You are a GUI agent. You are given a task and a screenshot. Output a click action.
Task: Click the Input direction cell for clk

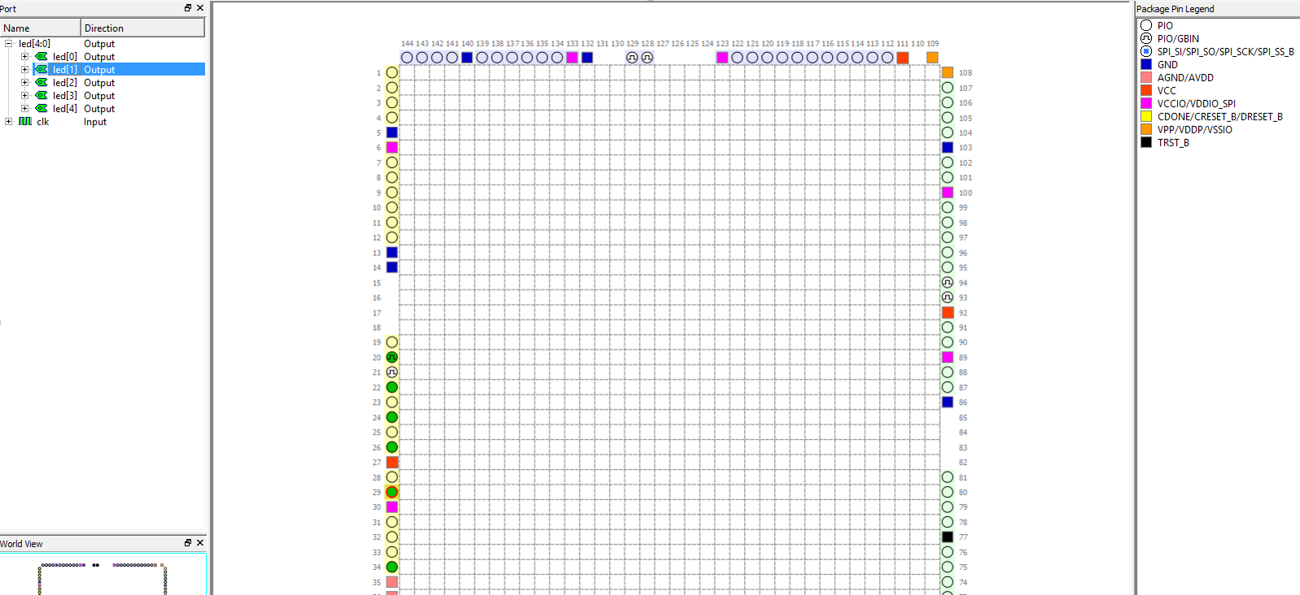click(x=95, y=122)
